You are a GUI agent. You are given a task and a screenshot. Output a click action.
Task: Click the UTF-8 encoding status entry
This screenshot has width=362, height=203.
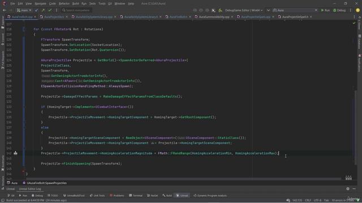pos(317,200)
